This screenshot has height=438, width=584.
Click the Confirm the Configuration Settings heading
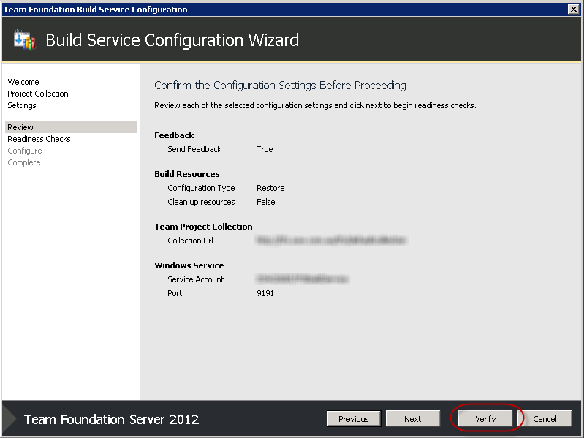coord(280,86)
